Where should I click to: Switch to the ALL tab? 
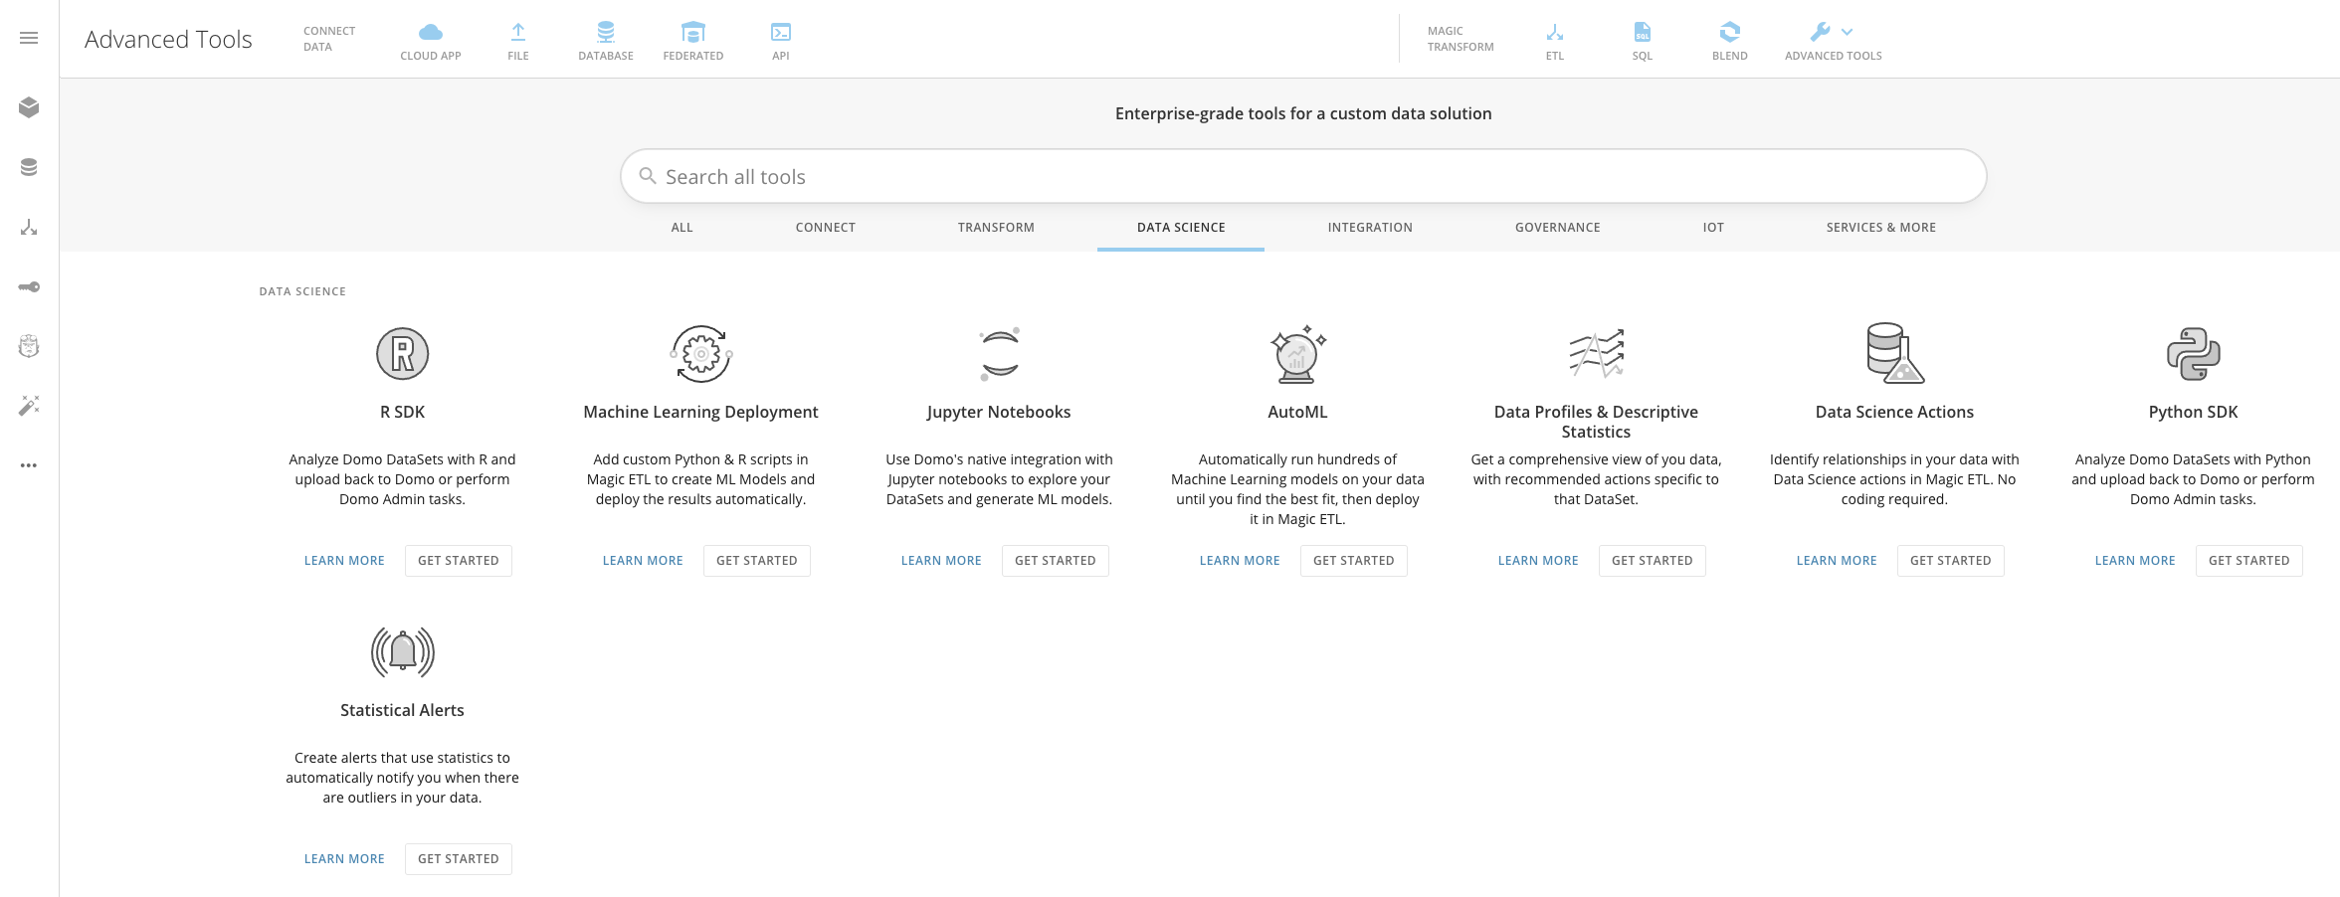pos(682,228)
